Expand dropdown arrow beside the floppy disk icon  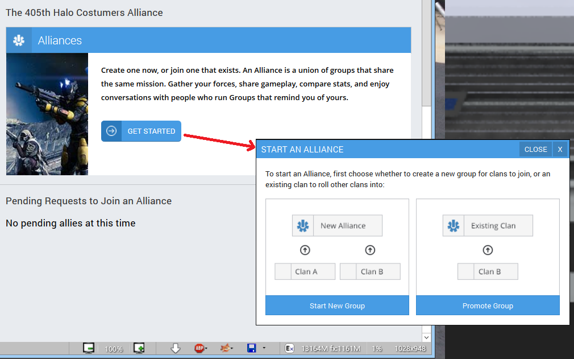point(264,348)
